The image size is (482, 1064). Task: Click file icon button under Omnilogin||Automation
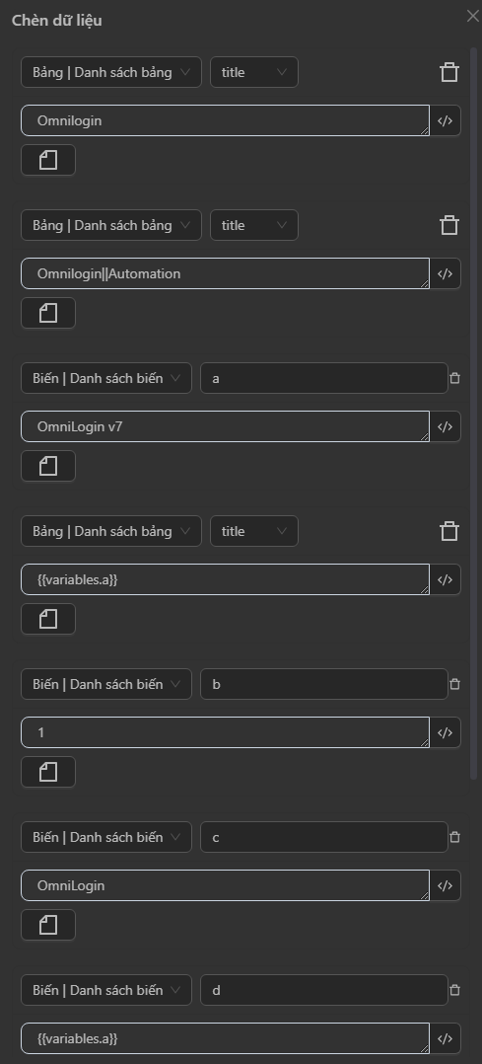click(48, 313)
